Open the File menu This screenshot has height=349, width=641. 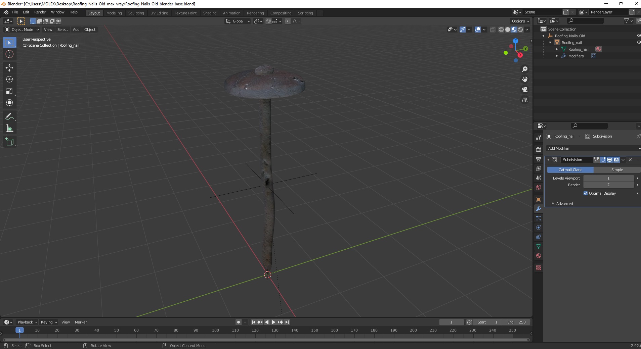pyautogui.click(x=15, y=12)
